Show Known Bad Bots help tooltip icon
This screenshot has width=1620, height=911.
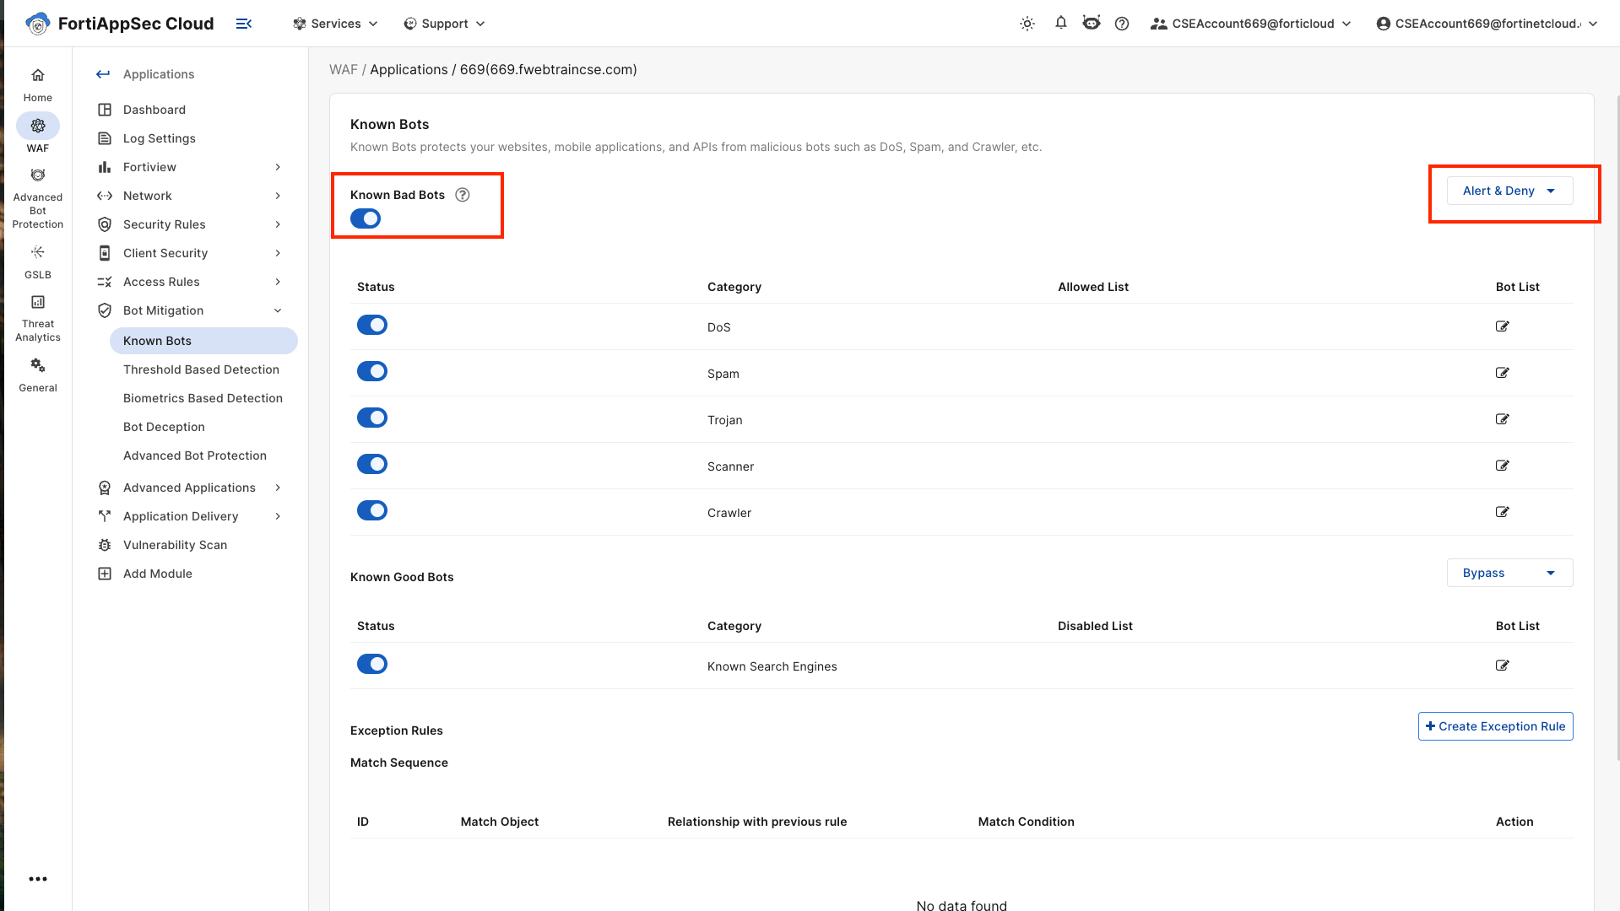[463, 195]
